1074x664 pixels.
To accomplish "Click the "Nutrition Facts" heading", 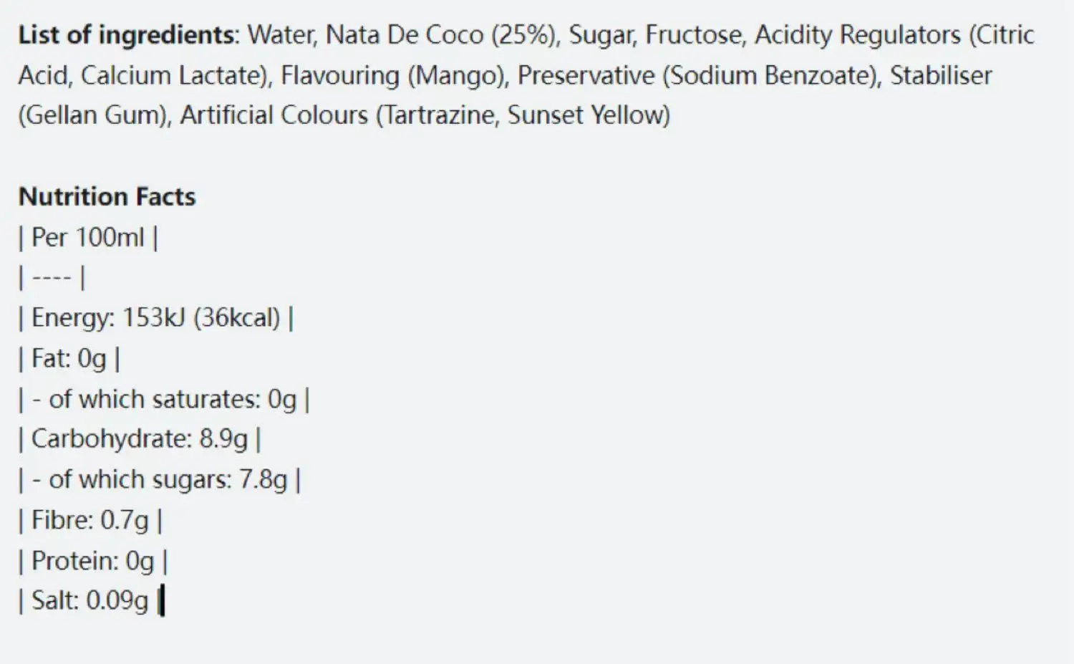I will click(x=107, y=197).
